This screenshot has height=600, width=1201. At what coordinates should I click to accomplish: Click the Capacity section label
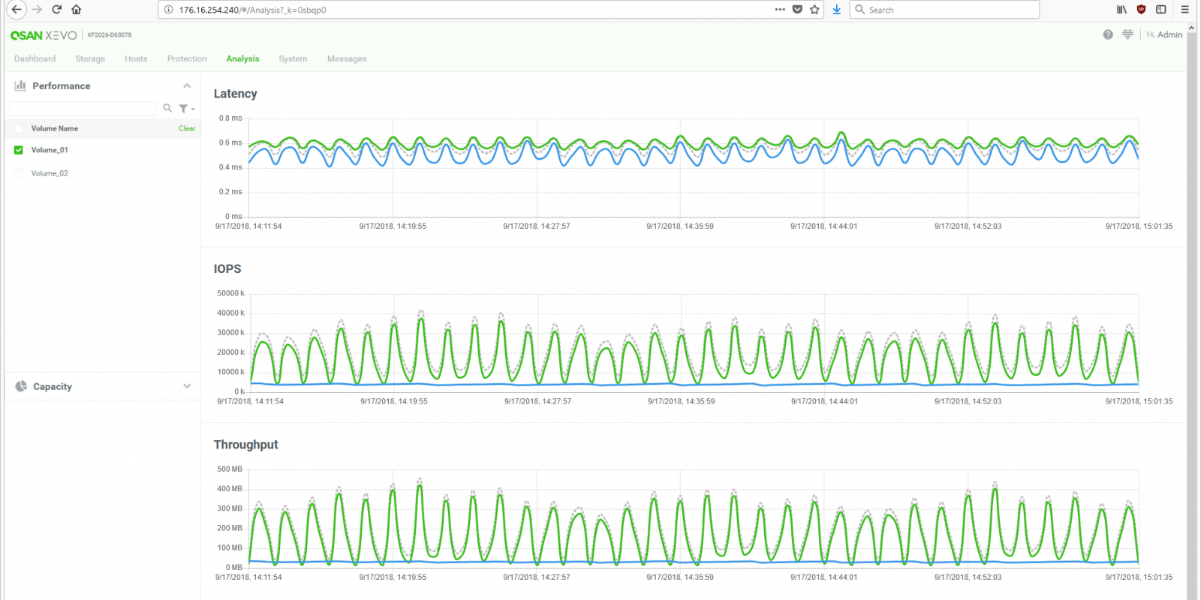(x=53, y=386)
